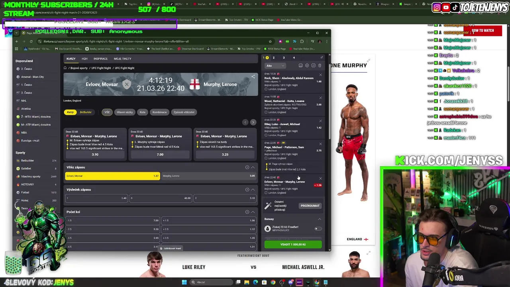
Task: Collapse the Počet kol section
Action: [253, 212]
